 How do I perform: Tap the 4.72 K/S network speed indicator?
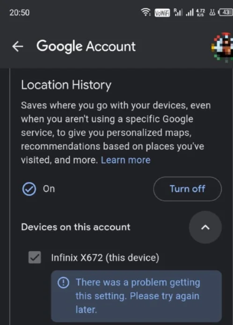[200, 13]
